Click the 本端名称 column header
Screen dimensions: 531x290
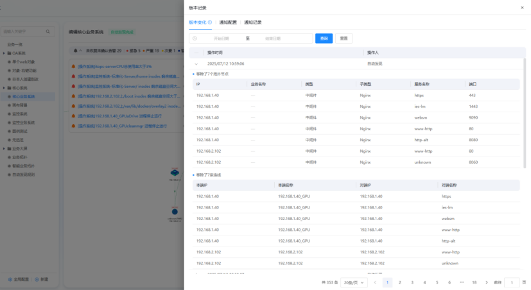tap(286, 185)
